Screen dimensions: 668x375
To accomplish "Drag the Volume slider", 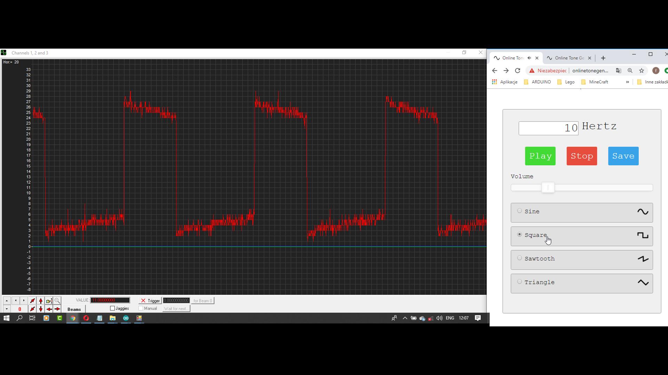I will (547, 188).
